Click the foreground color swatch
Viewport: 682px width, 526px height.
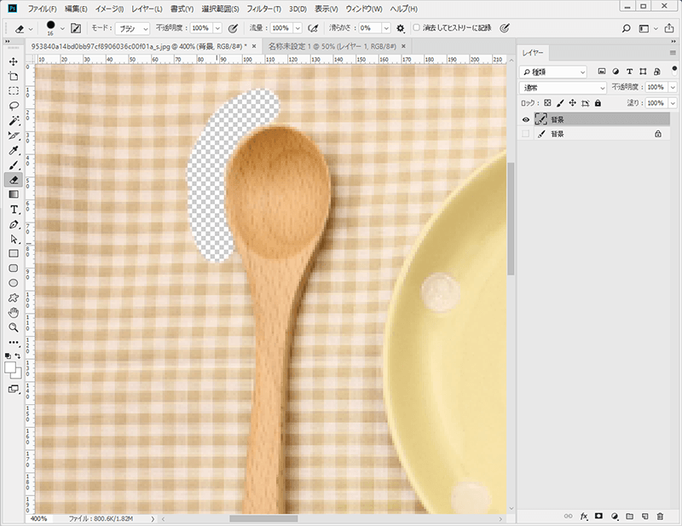(9, 367)
